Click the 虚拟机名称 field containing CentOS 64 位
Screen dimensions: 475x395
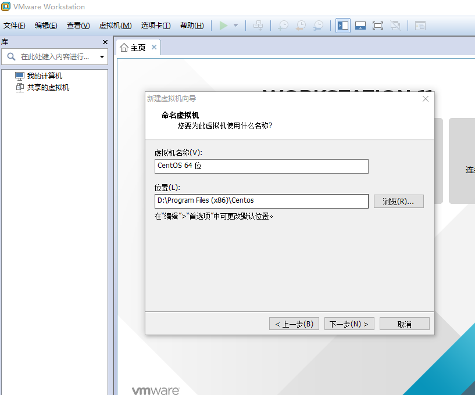click(x=262, y=166)
